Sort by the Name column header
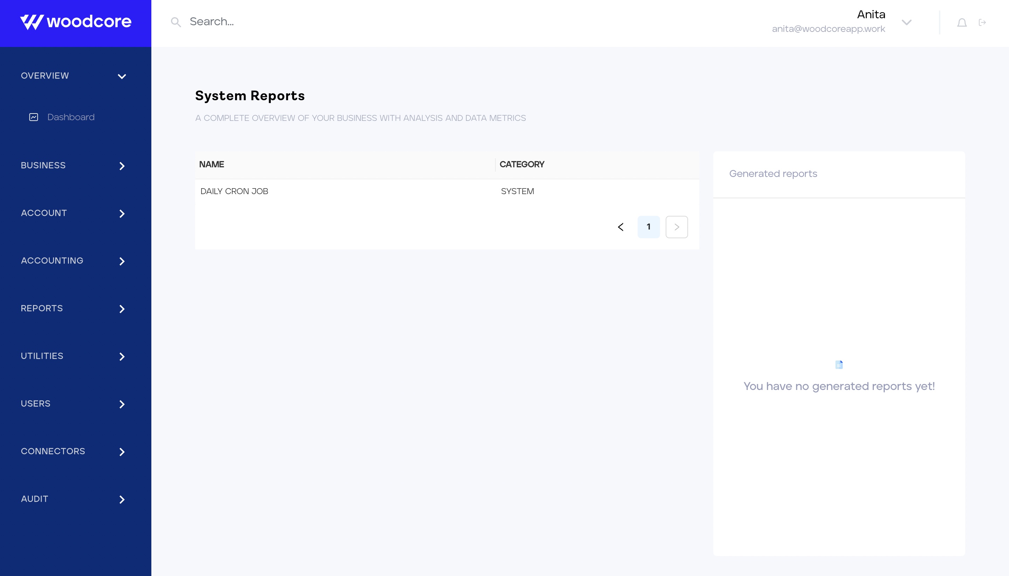 pos(212,164)
